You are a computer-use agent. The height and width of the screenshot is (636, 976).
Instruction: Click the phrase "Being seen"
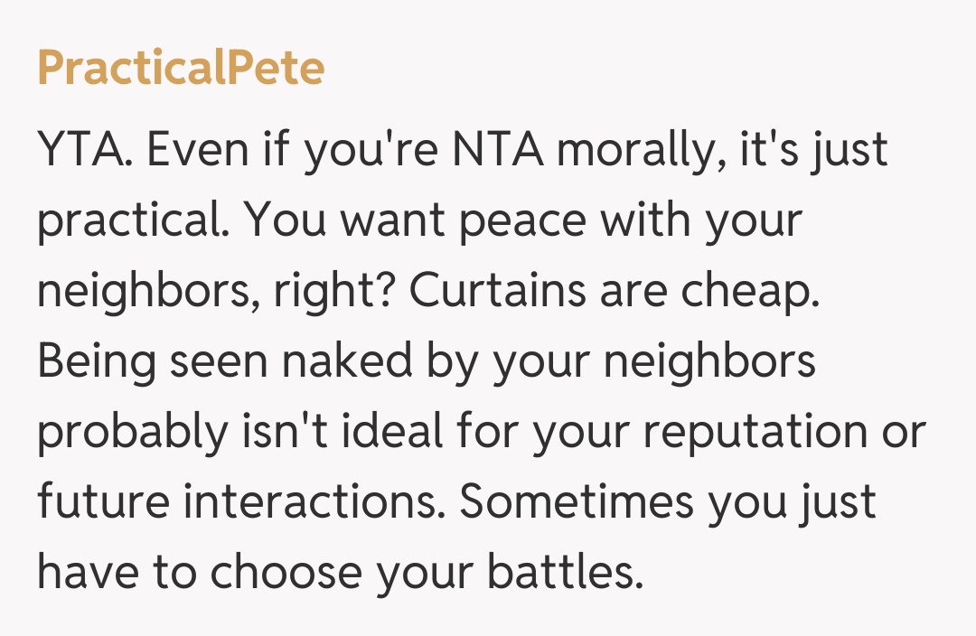150,362
